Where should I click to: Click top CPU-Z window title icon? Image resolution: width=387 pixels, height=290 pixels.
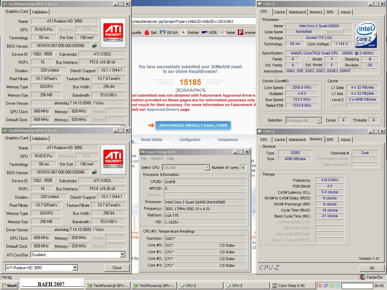click(x=260, y=4)
